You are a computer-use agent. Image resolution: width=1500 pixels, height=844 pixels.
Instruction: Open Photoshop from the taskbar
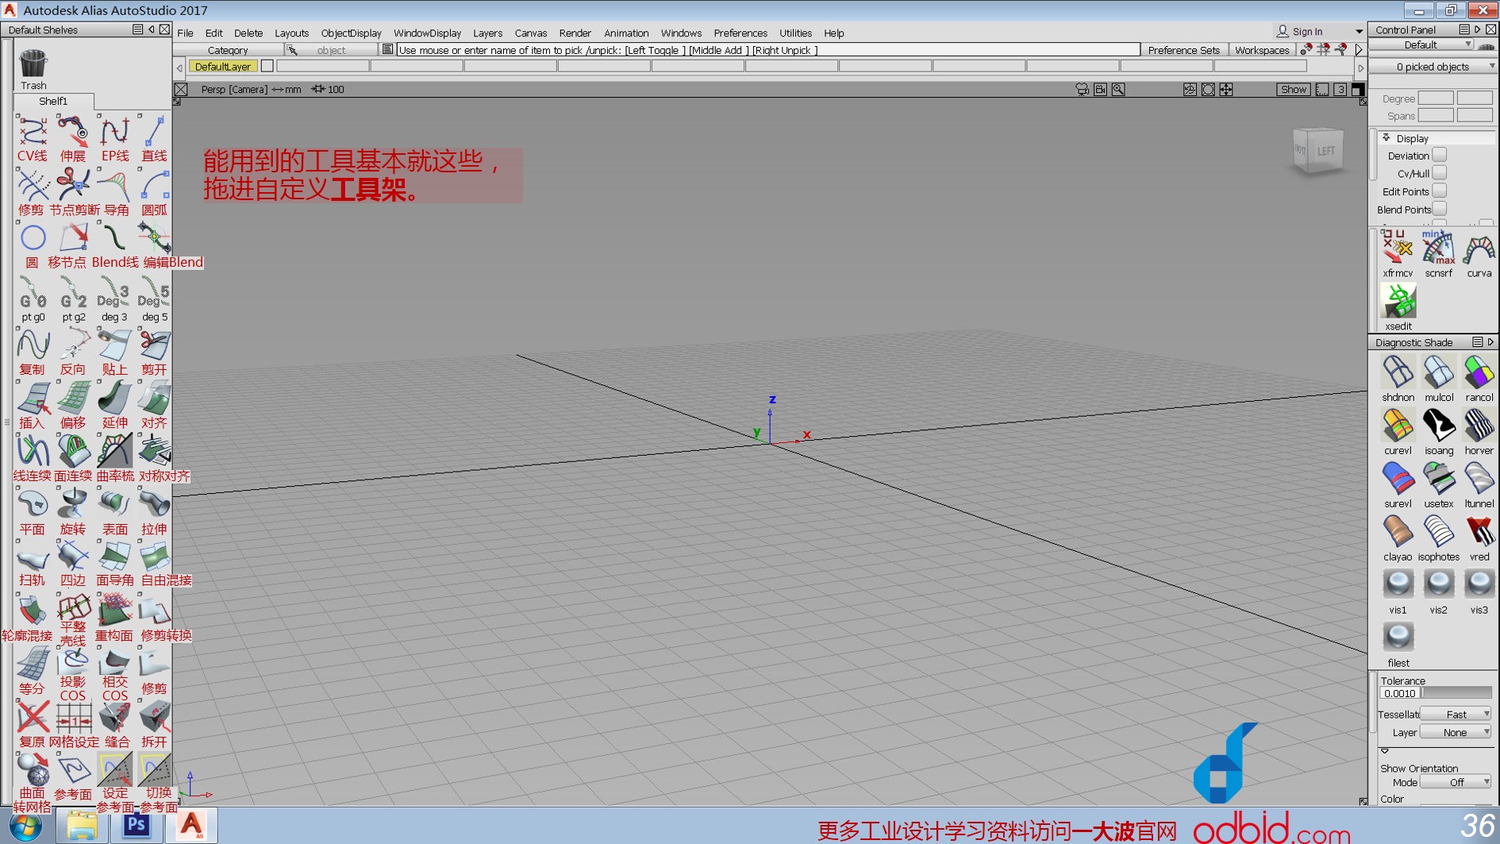pos(136,826)
